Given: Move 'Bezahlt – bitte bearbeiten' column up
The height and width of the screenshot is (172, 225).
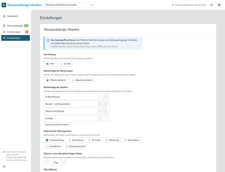Looking at the screenshot, I should coord(100,104).
